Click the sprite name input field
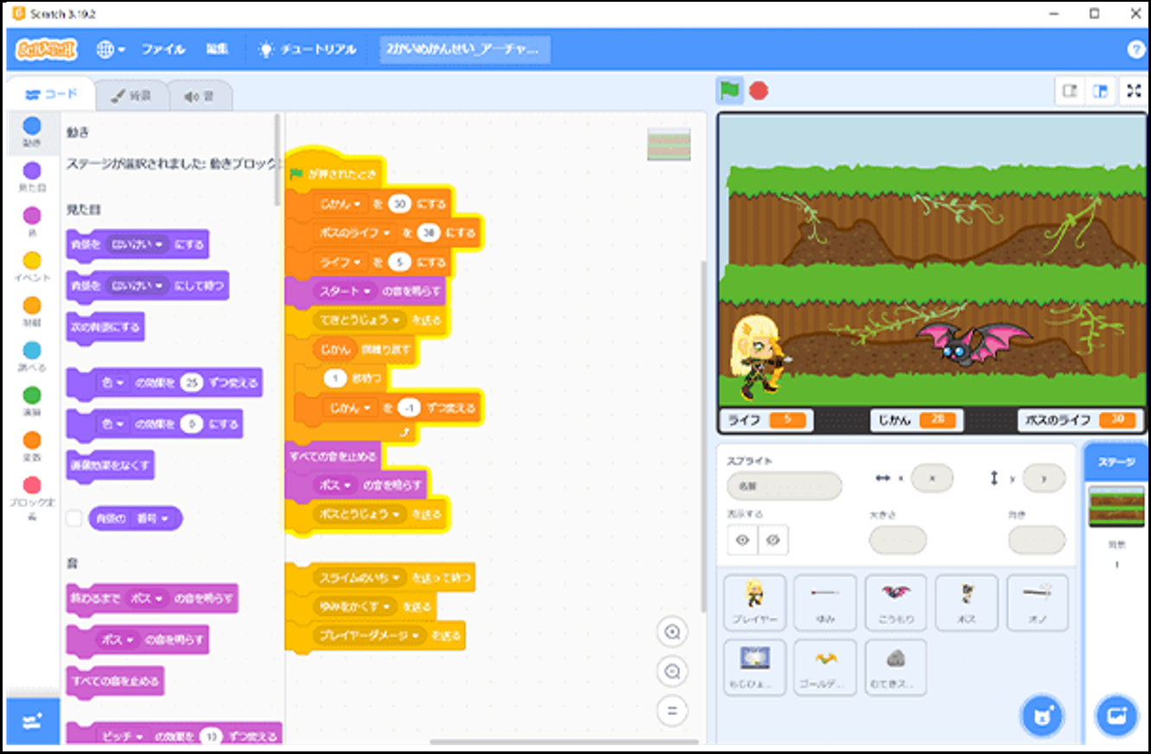The image size is (1151, 754). coord(784,486)
